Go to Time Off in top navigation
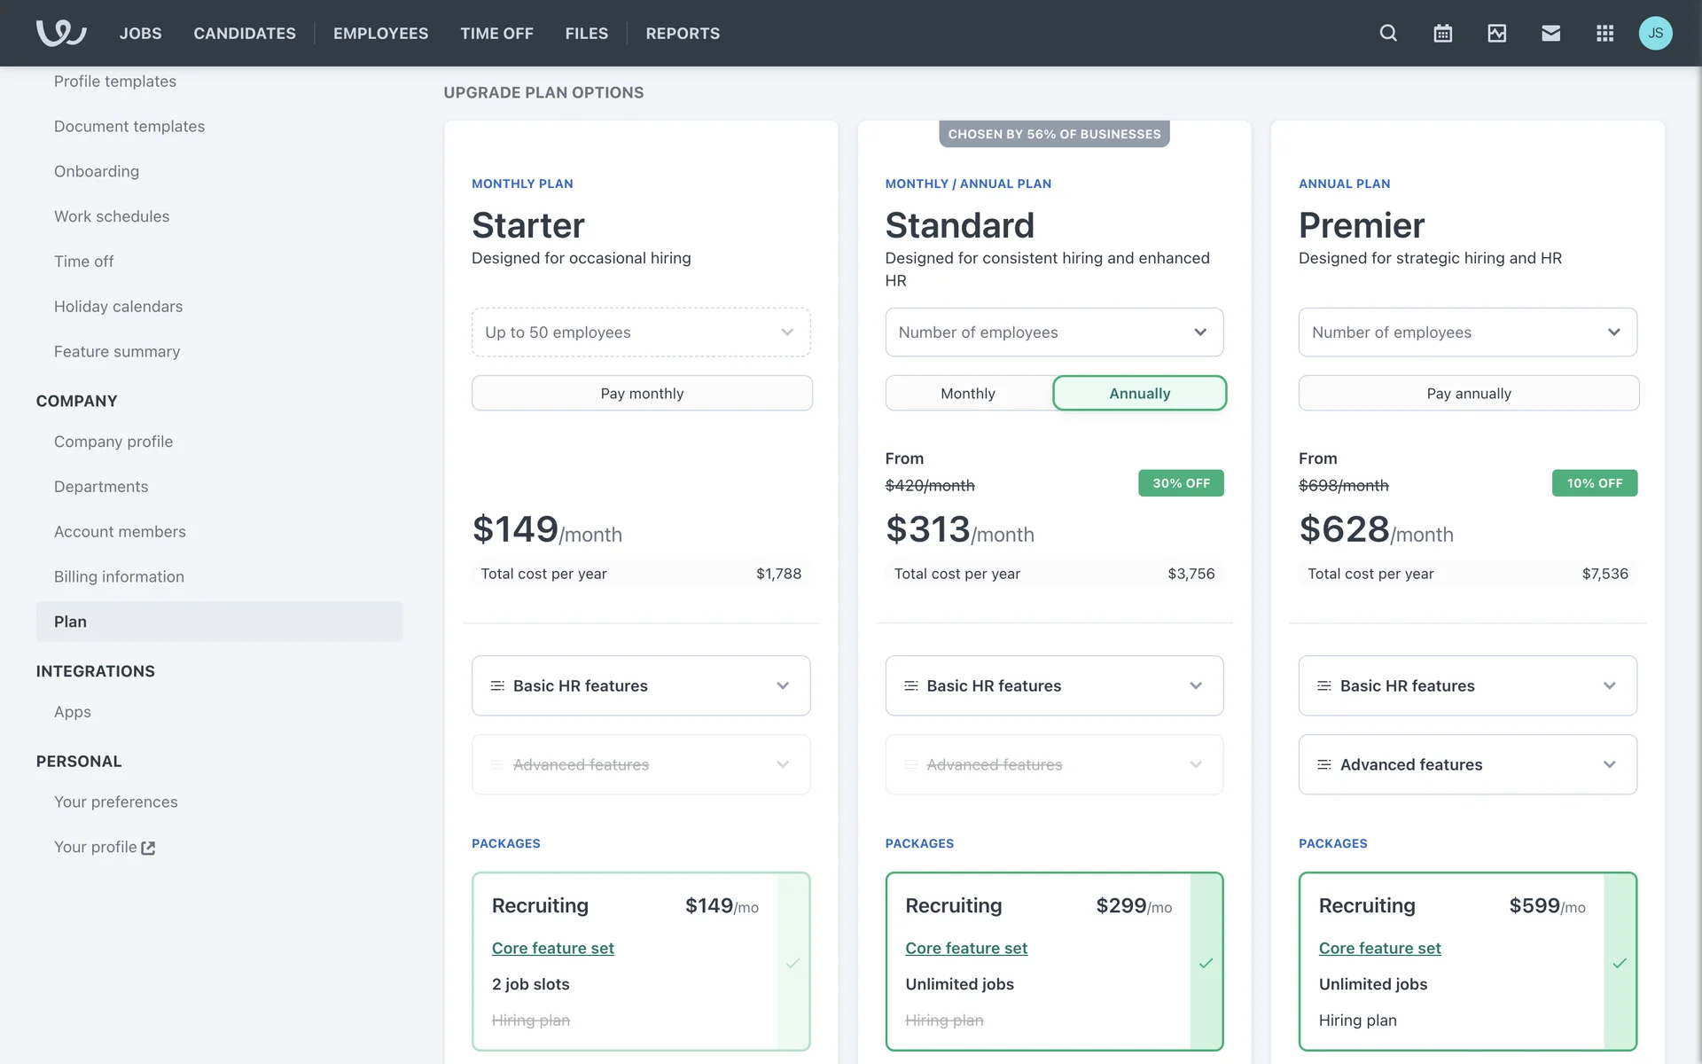Screen dimensions: 1702x1064 (x=496, y=33)
